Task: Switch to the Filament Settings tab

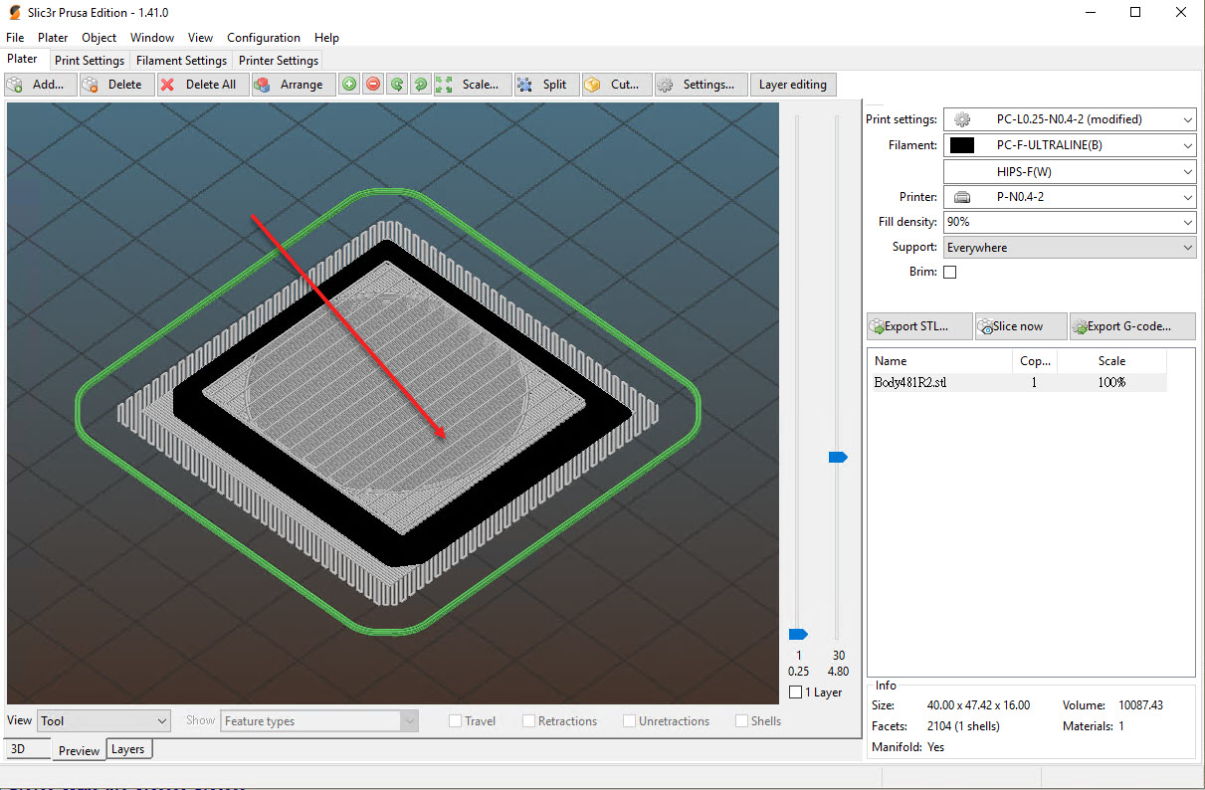Action: pyautogui.click(x=181, y=60)
